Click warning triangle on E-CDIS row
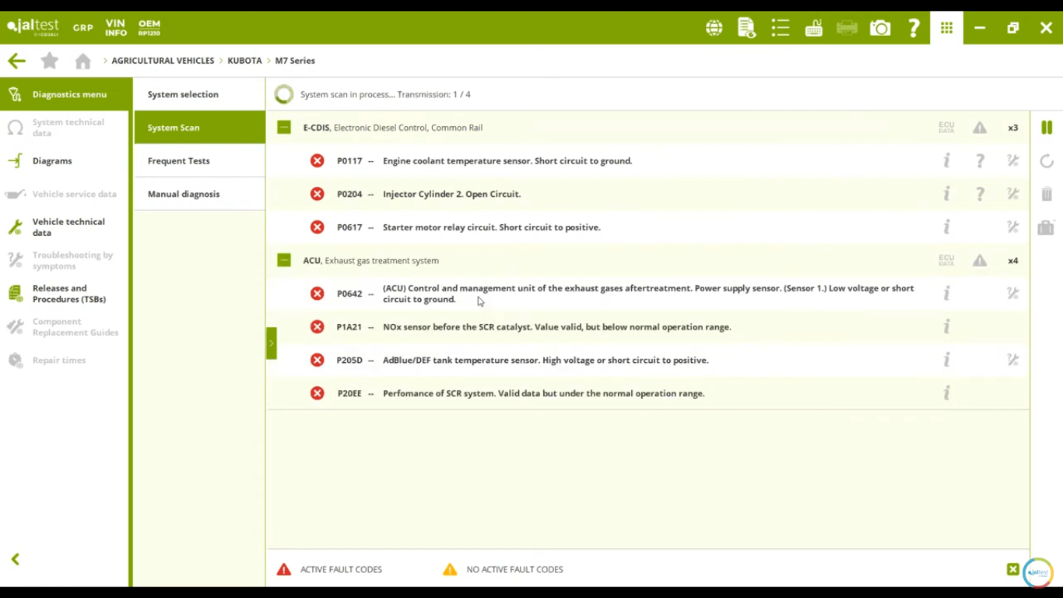1063x598 pixels. click(980, 128)
